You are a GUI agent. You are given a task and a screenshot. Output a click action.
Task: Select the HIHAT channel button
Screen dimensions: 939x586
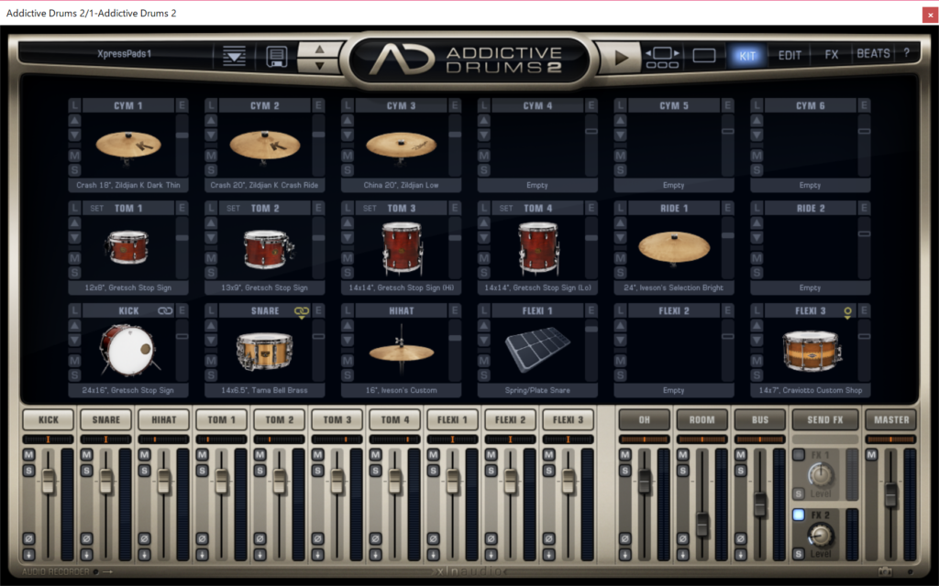tap(164, 420)
